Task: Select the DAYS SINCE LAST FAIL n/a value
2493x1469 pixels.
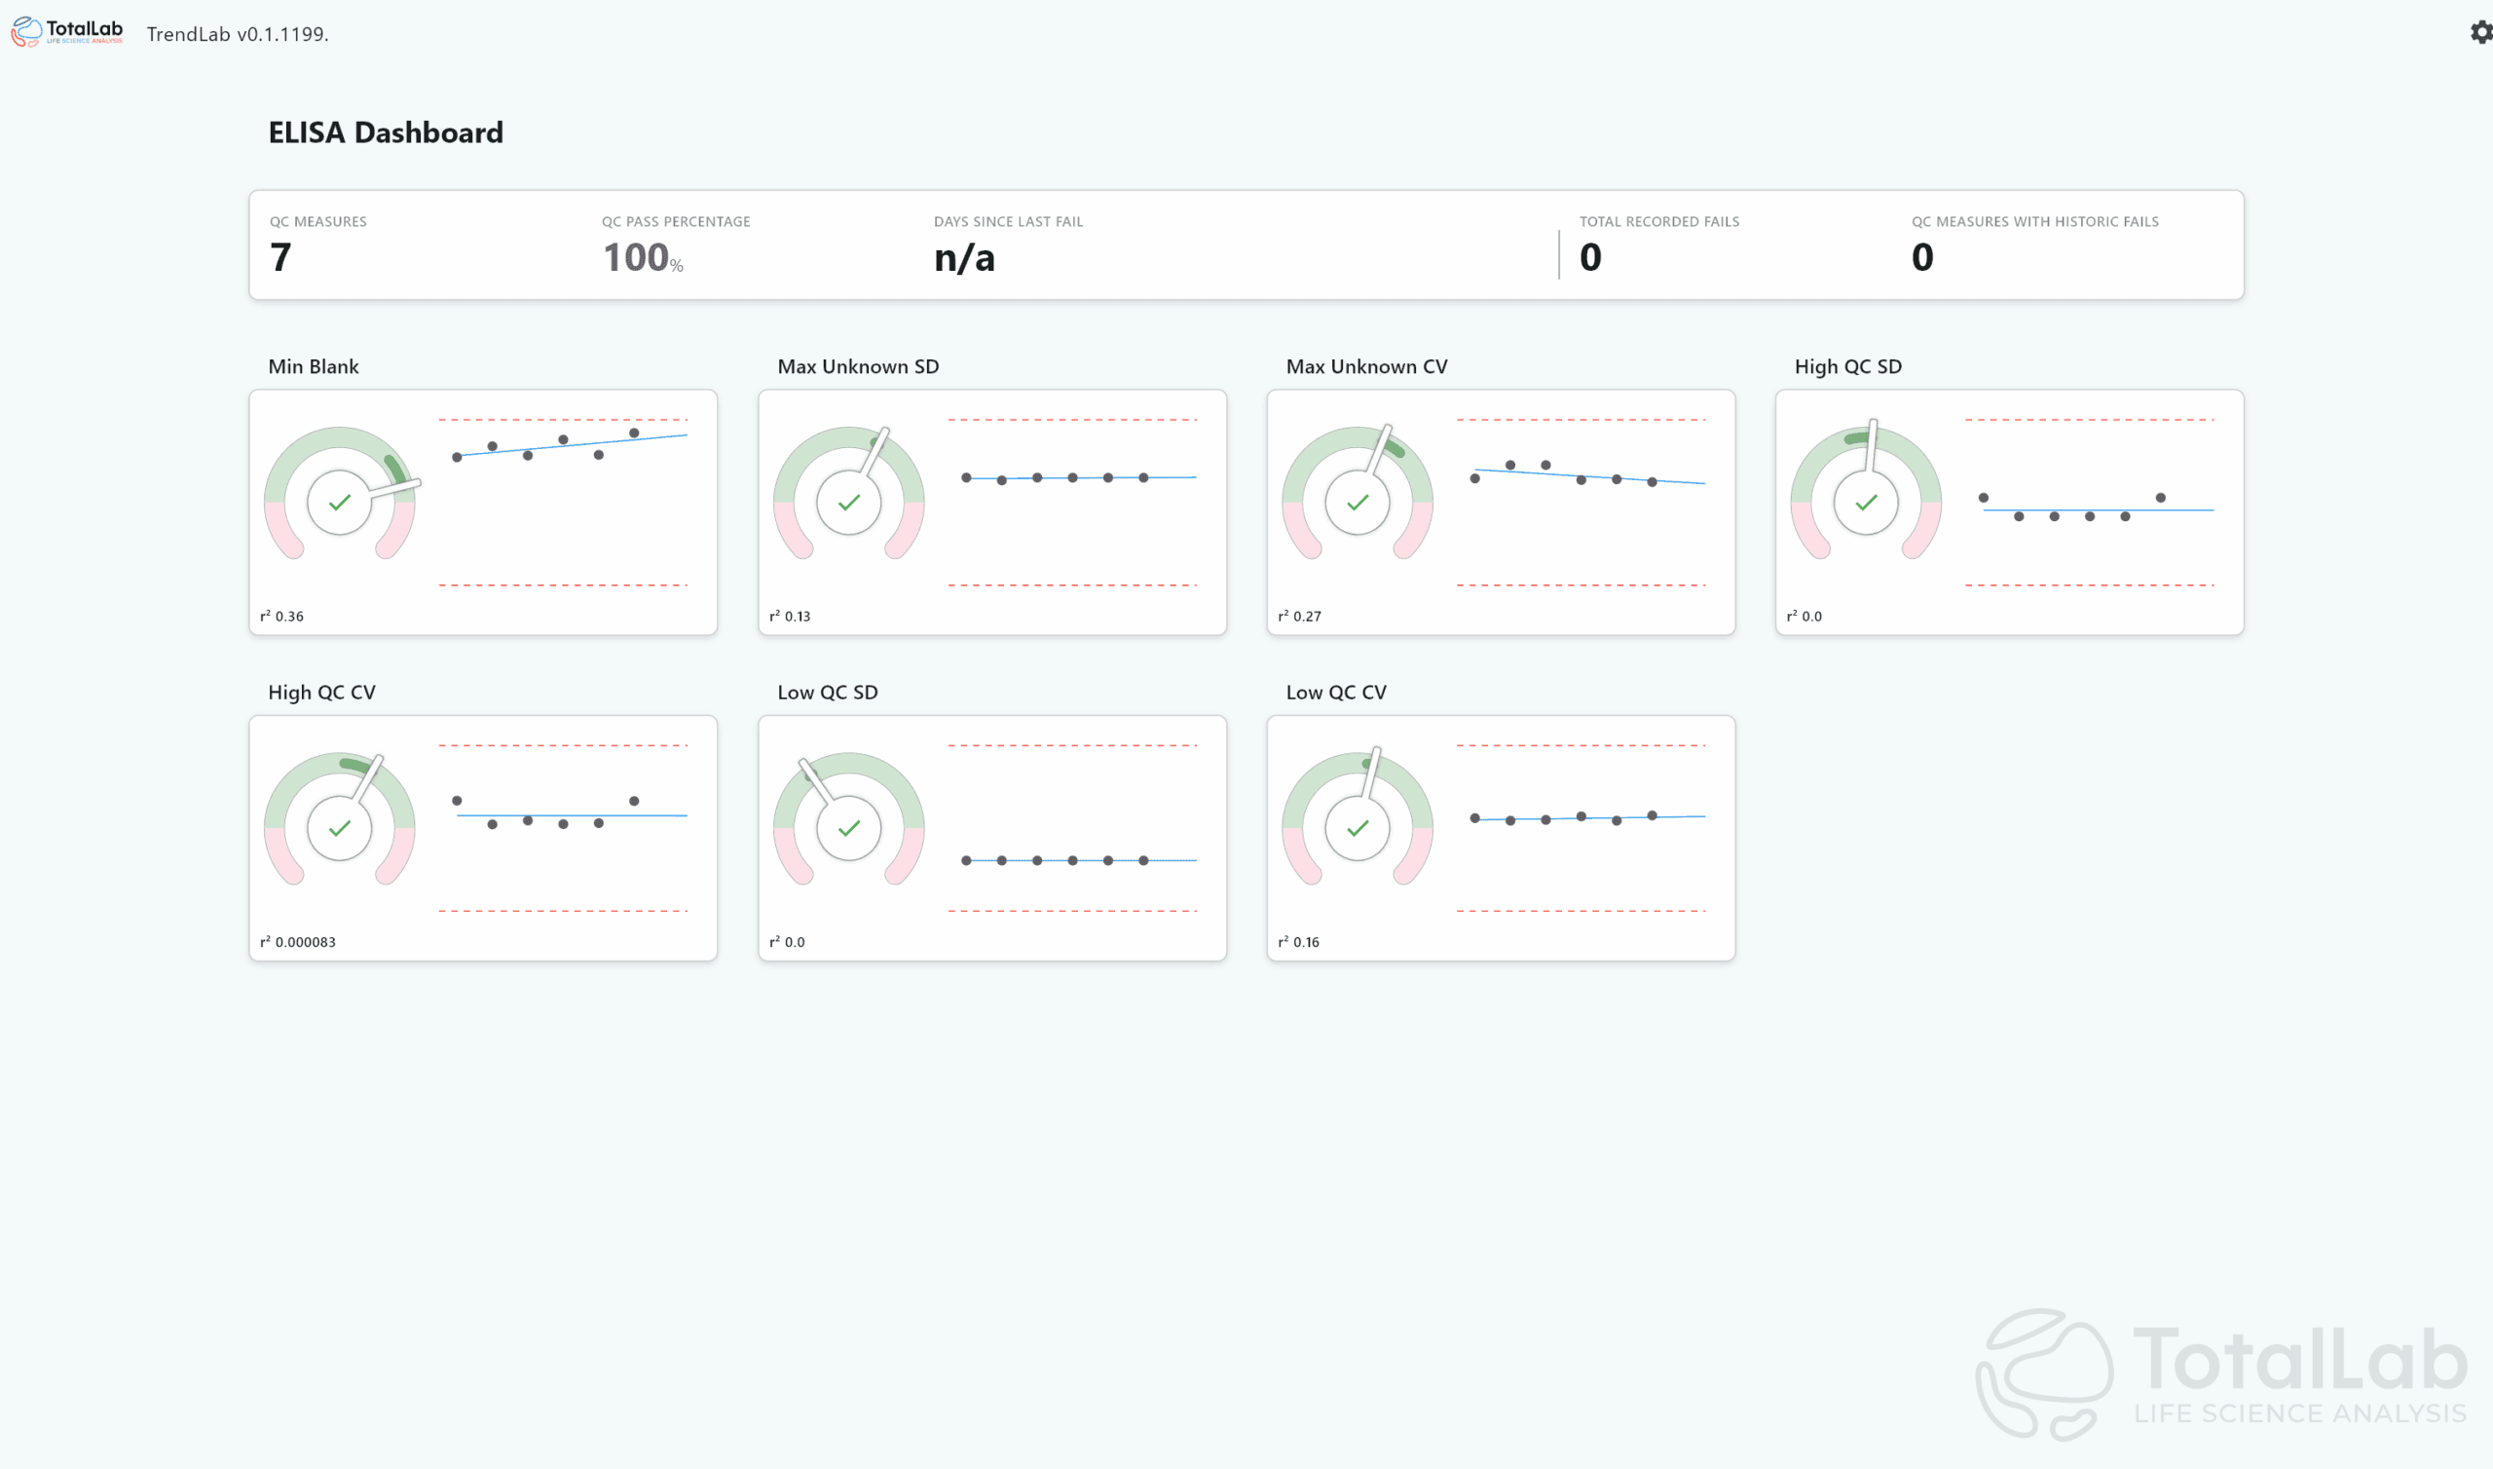Action: click(x=963, y=258)
